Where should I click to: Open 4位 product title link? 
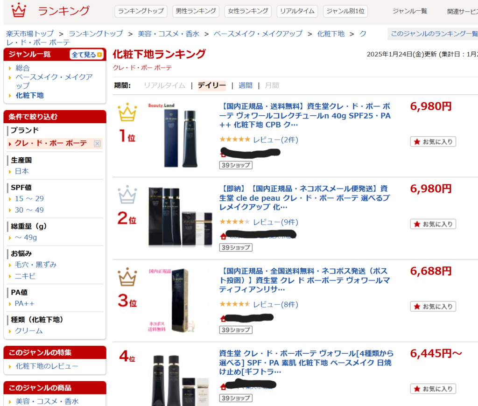[x=306, y=363]
